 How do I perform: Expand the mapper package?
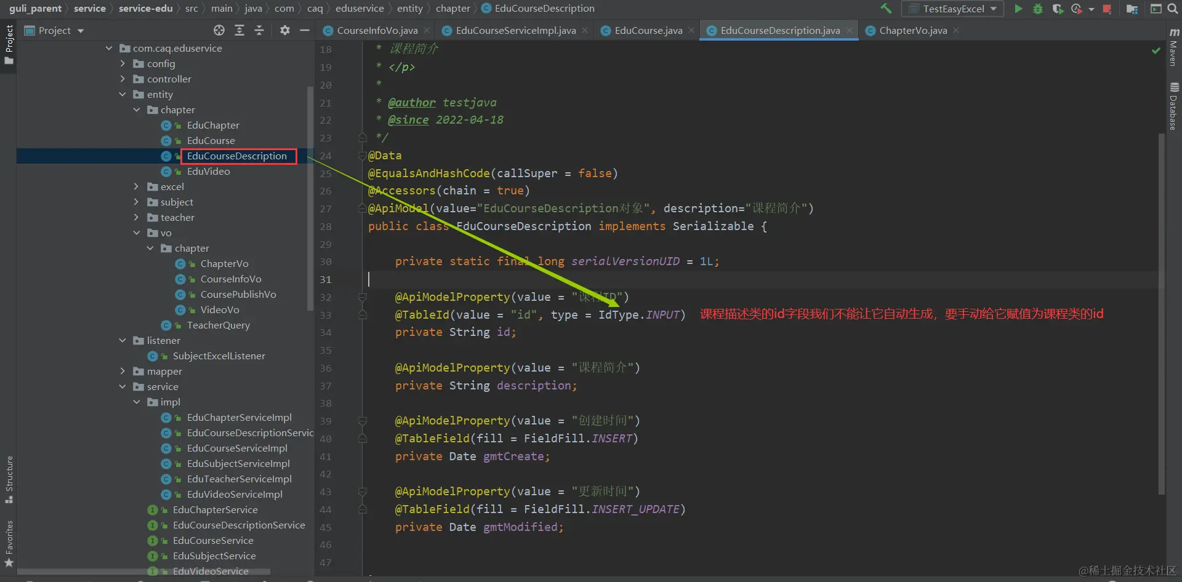coord(123,371)
